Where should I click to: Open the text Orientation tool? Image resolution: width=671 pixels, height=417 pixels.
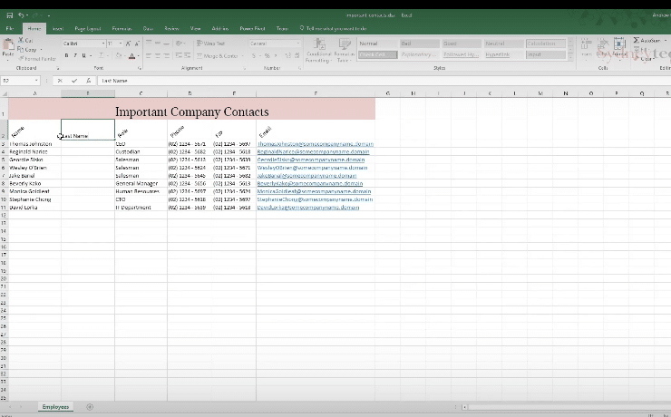(180, 44)
